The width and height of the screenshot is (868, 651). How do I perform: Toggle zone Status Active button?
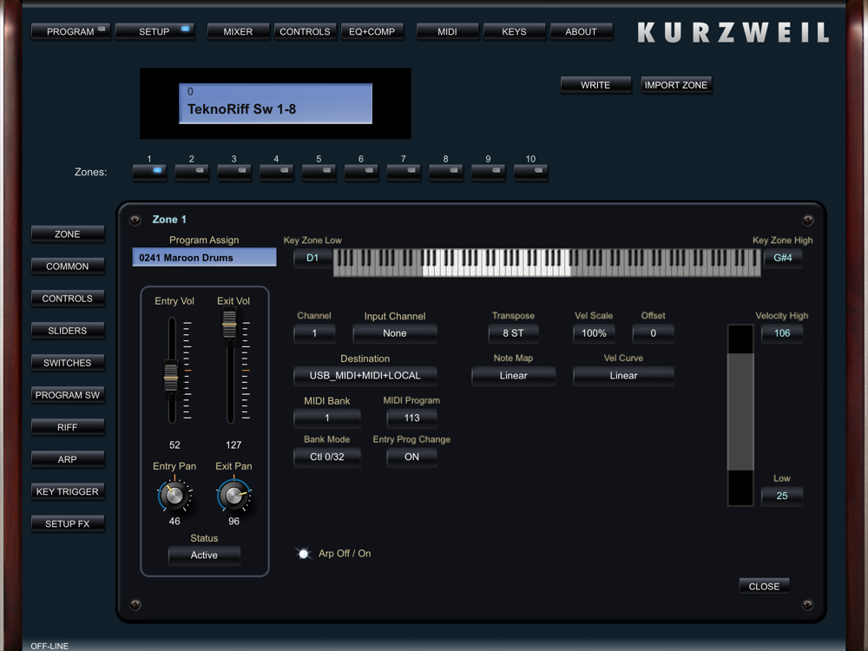204,556
